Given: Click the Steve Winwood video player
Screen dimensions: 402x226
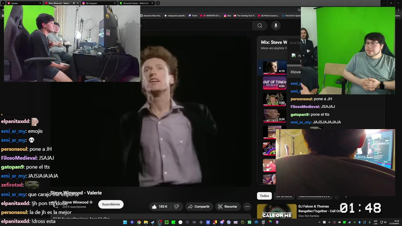Looking at the screenshot, I should [x=151, y=111].
